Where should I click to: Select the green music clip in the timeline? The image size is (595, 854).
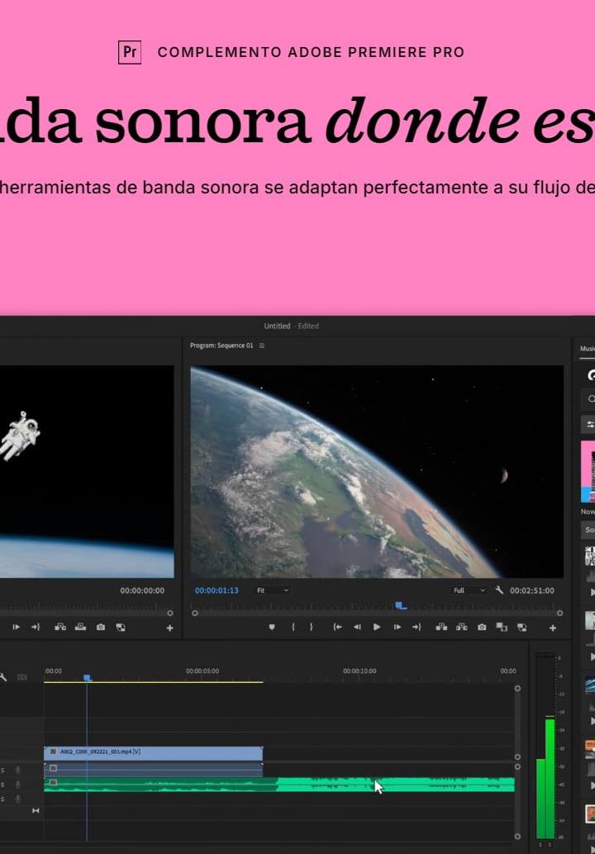click(279, 785)
